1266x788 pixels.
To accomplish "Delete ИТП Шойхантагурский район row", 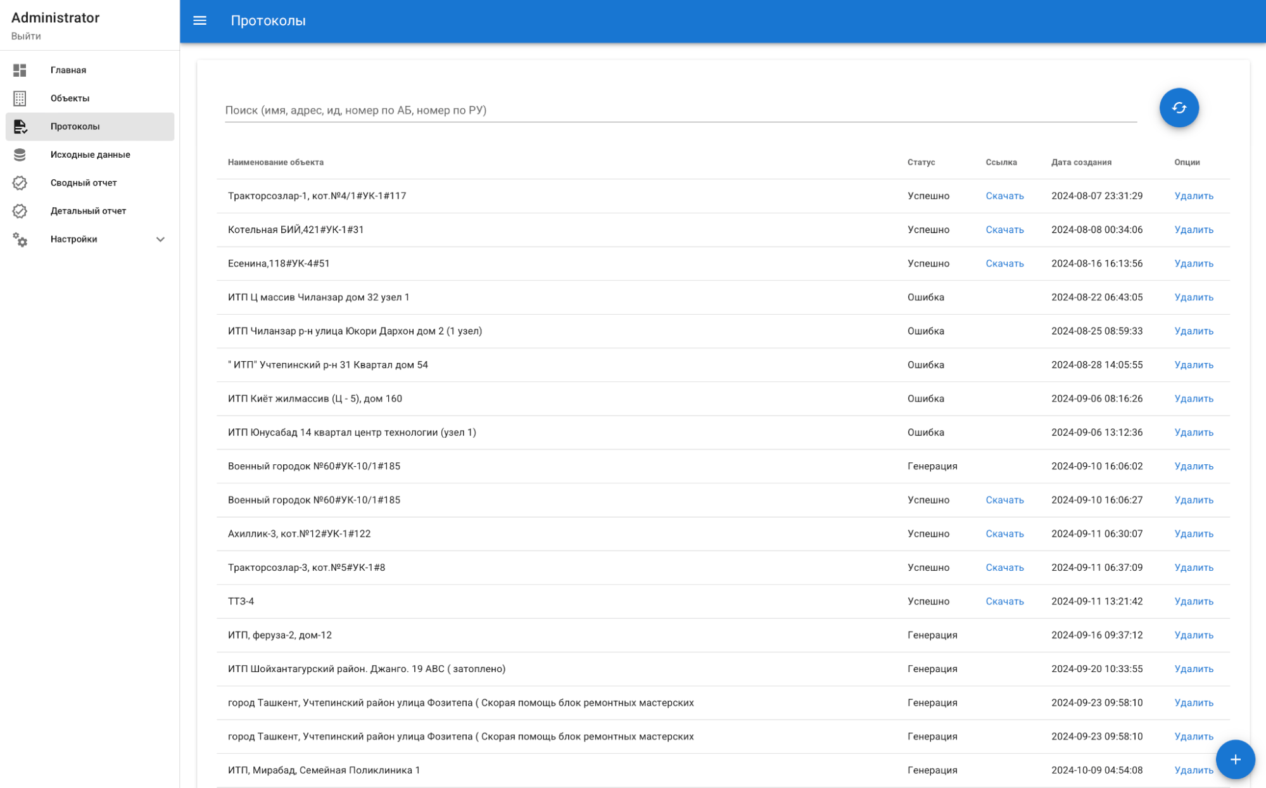I will (1193, 669).
